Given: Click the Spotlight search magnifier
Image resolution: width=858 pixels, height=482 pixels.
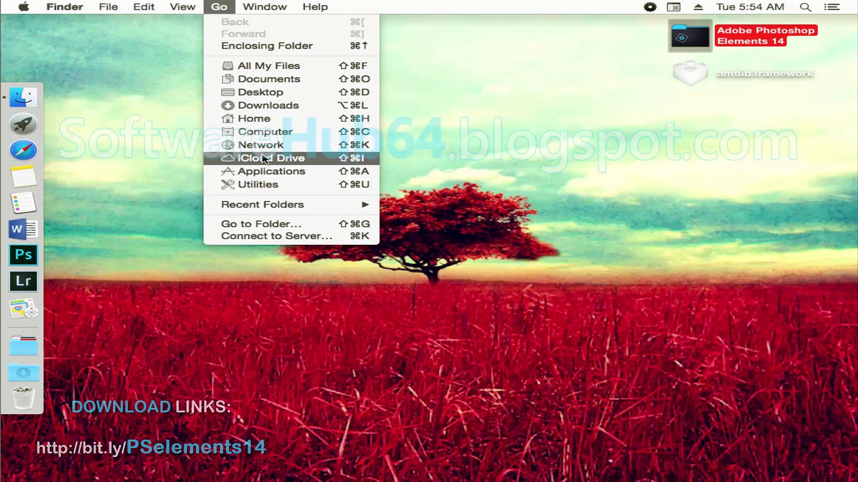Looking at the screenshot, I should click(x=805, y=7).
